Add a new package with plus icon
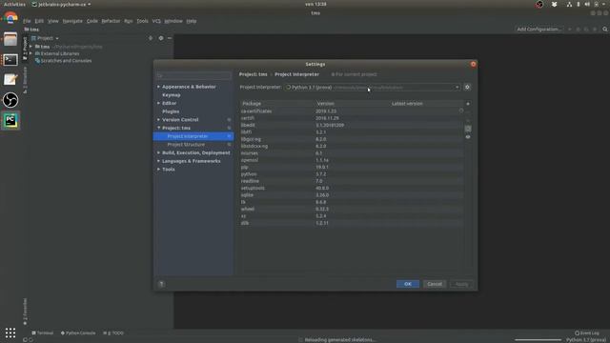This screenshot has width=610, height=343. [468, 104]
